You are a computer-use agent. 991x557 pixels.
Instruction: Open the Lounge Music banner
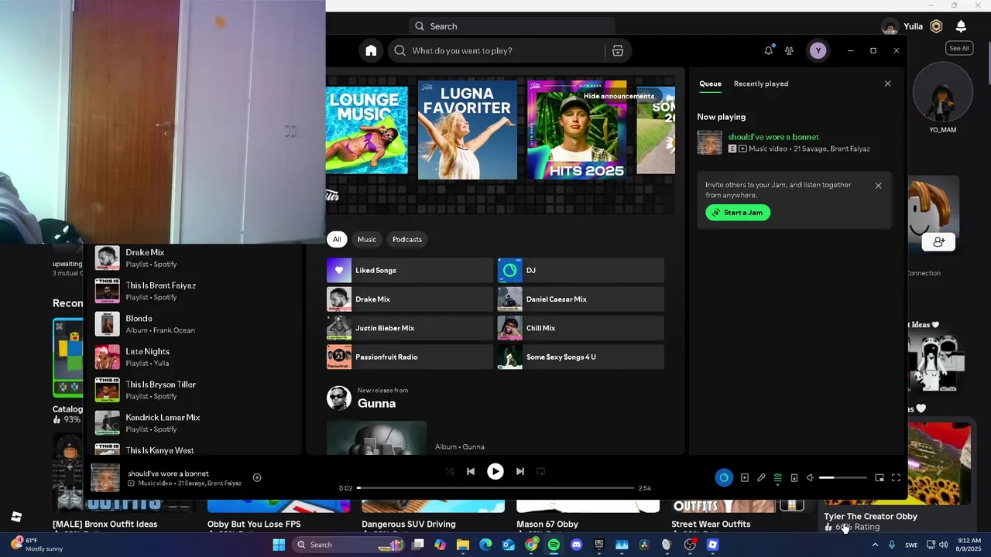point(367,130)
